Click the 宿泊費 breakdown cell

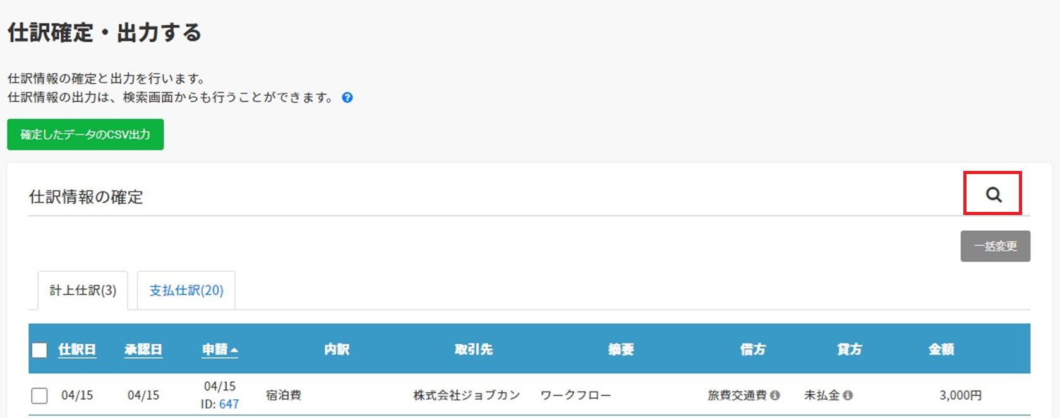click(284, 395)
